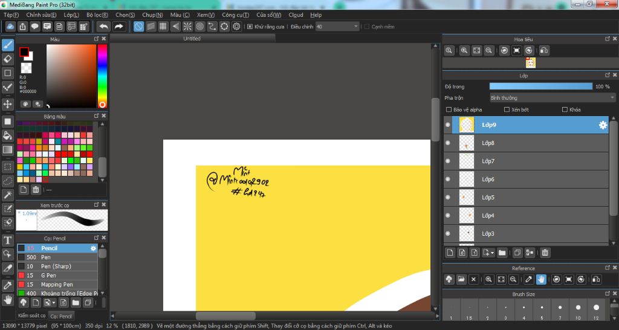Zoom out within the Navigator panel
Image resolution: width=619 pixels, height=330 pixels.
[x=488, y=51]
